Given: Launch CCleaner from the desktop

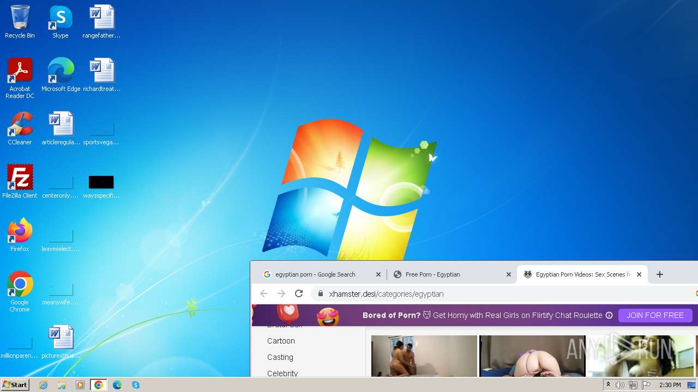Looking at the screenshot, I should pyautogui.click(x=20, y=128).
